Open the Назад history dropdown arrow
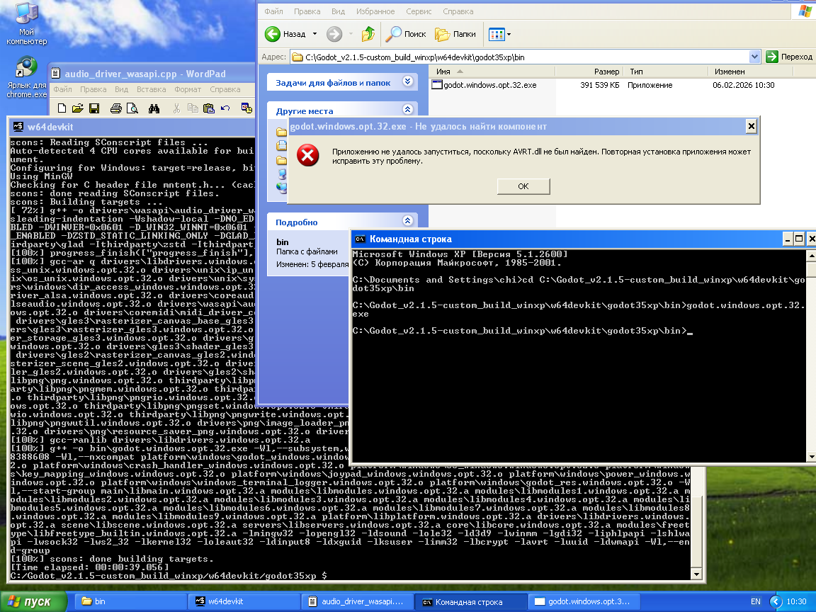This screenshot has width=816, height=612. pos(314,34)
